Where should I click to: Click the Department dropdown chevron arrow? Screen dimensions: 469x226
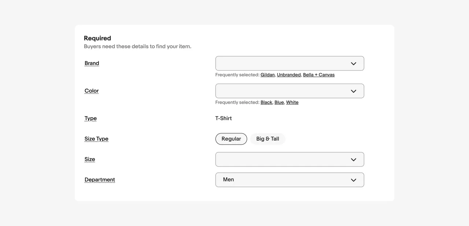pyautogui.click(x=353, y=180)
